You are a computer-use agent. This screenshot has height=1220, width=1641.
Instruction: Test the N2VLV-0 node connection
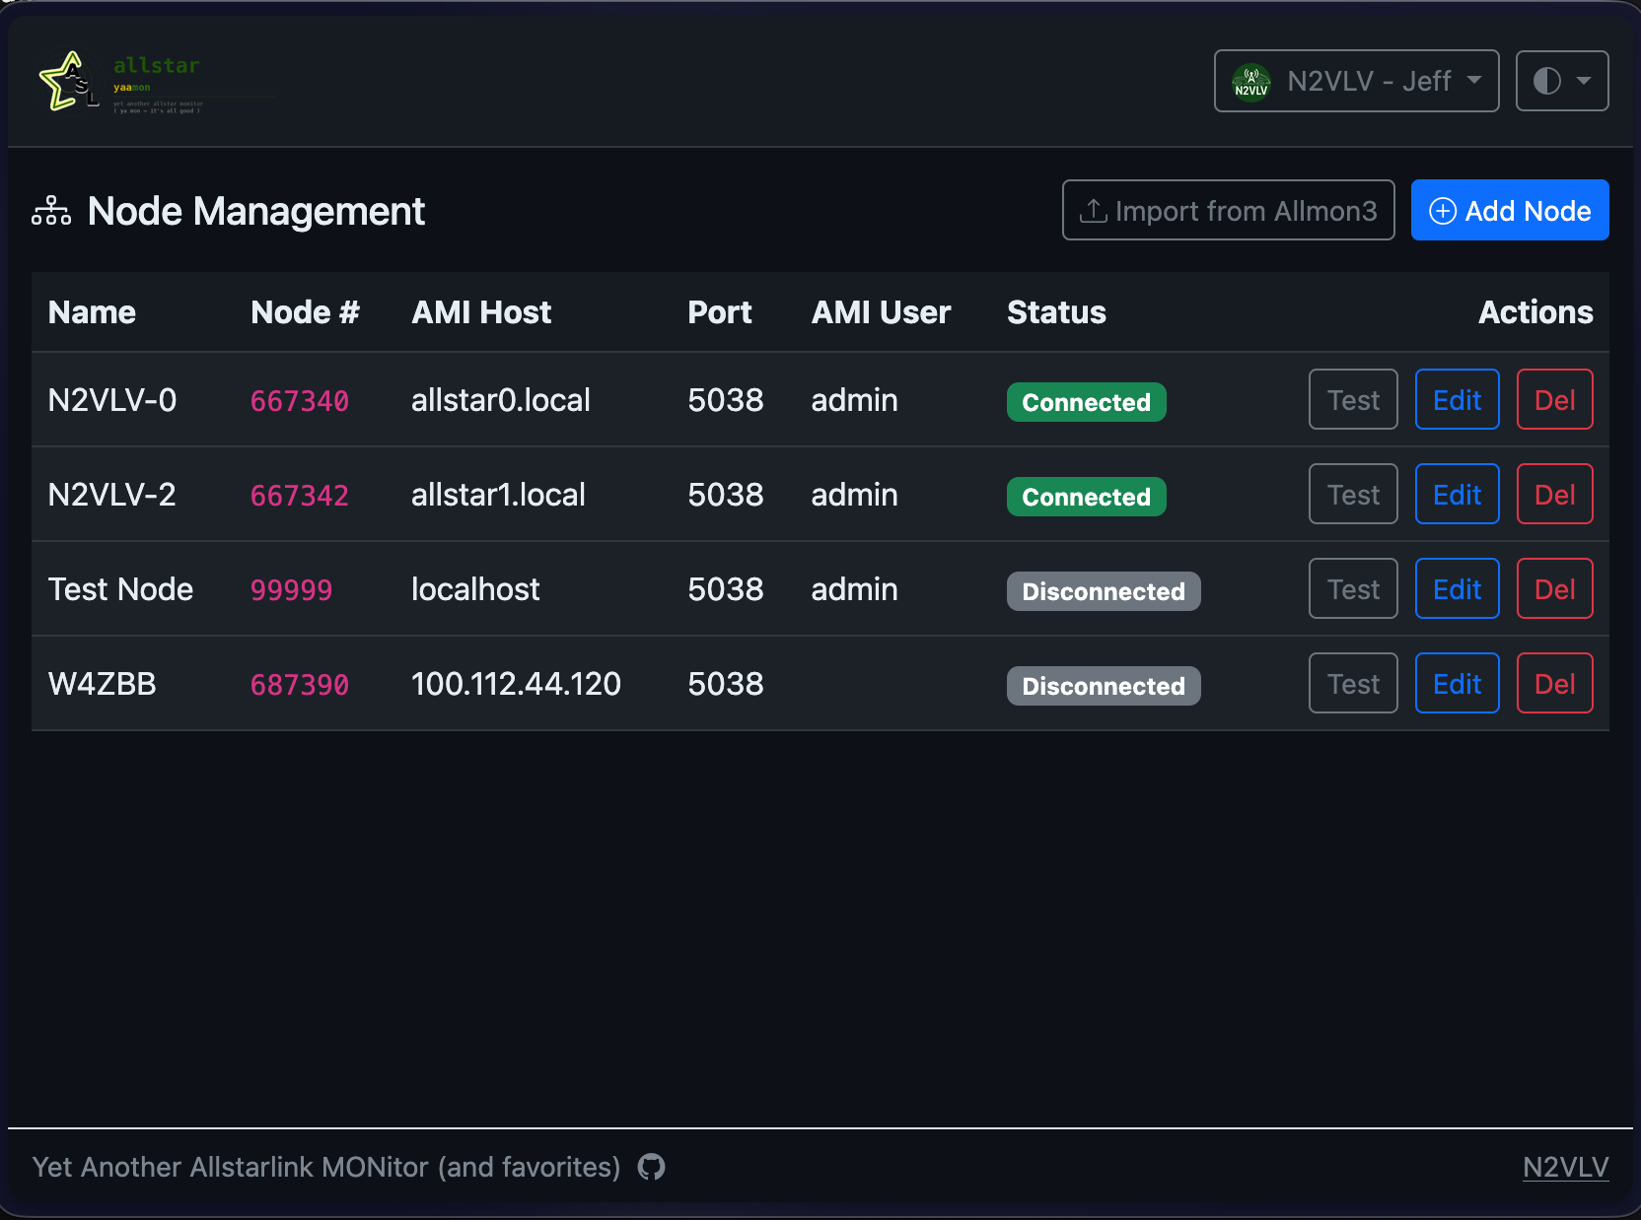pyautogui.click(x=1353, y=399)
